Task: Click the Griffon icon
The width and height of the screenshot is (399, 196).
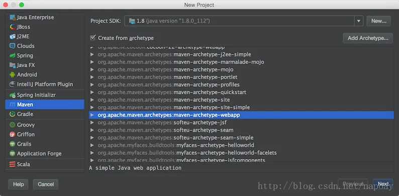Action: coord(13,134)
